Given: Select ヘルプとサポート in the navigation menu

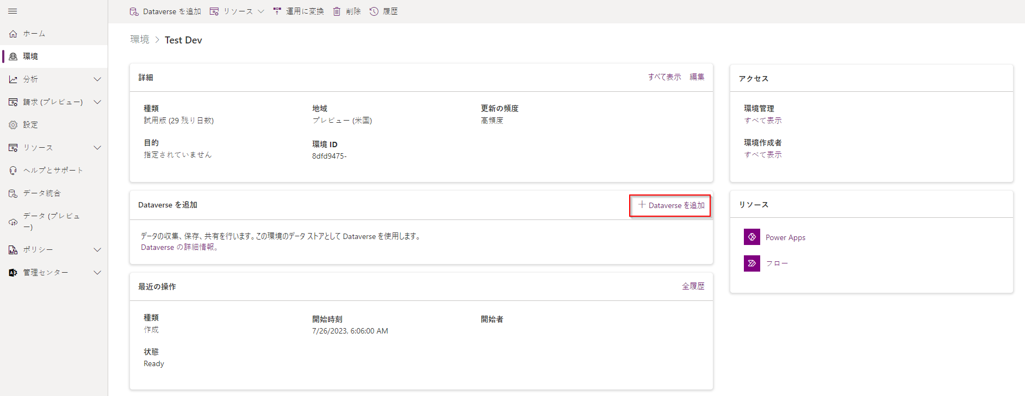Looking at the screenshot, I should pos(54,171).
